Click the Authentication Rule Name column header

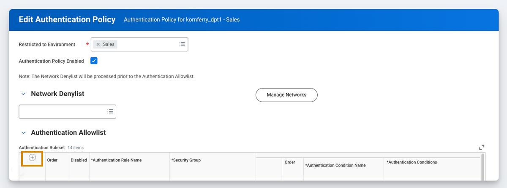[116, 160]
